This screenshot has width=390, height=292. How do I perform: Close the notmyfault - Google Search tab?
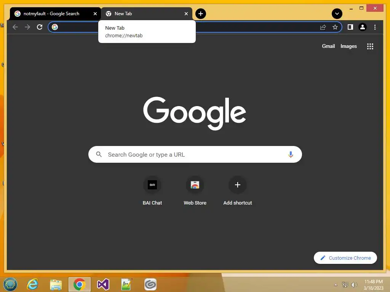click(95, 14)
